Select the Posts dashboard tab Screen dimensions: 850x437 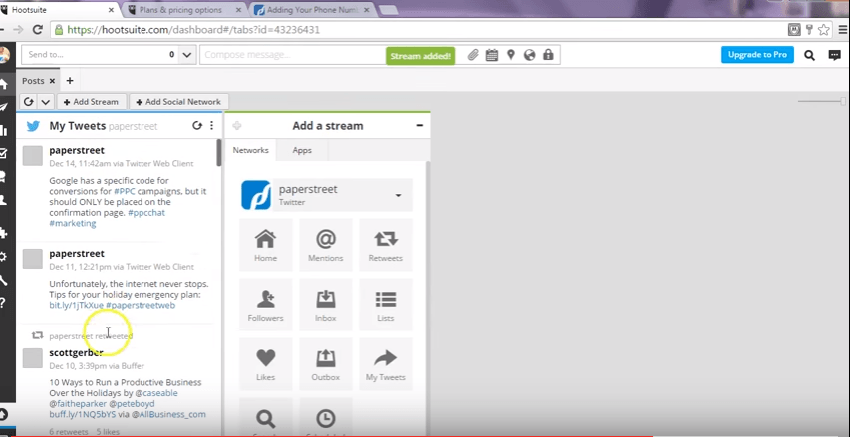pos(33,81)
